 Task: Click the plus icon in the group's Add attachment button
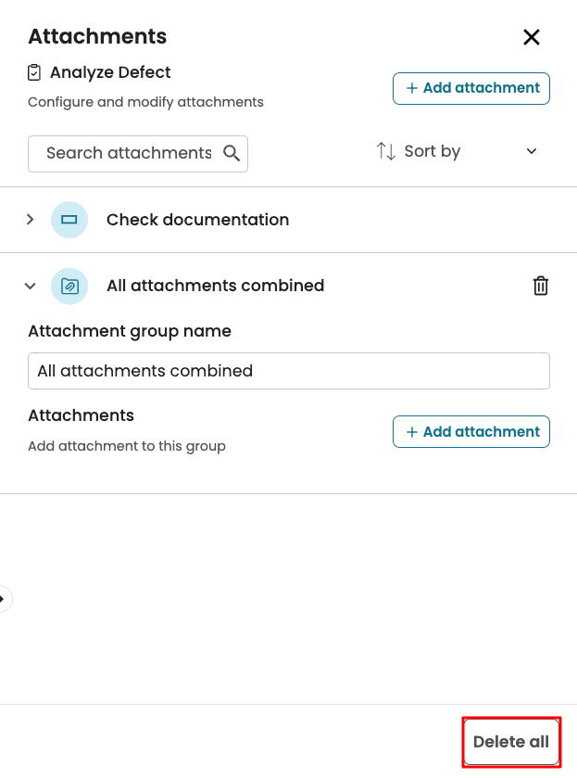(x=412, y=432)
